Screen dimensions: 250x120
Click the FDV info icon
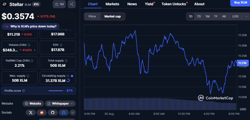[61, 45]
